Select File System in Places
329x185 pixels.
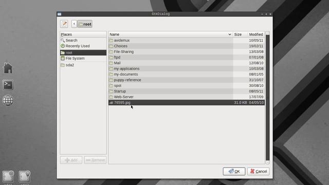pos(83,58)
